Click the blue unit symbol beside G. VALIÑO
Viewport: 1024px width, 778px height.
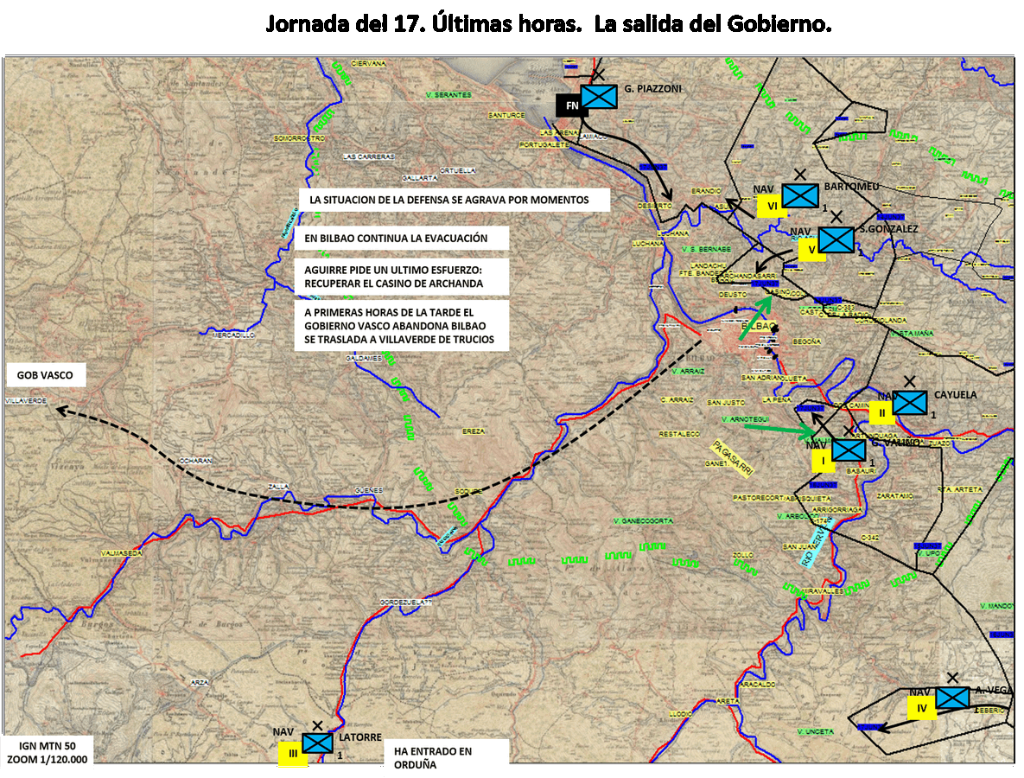pos(849,450)
